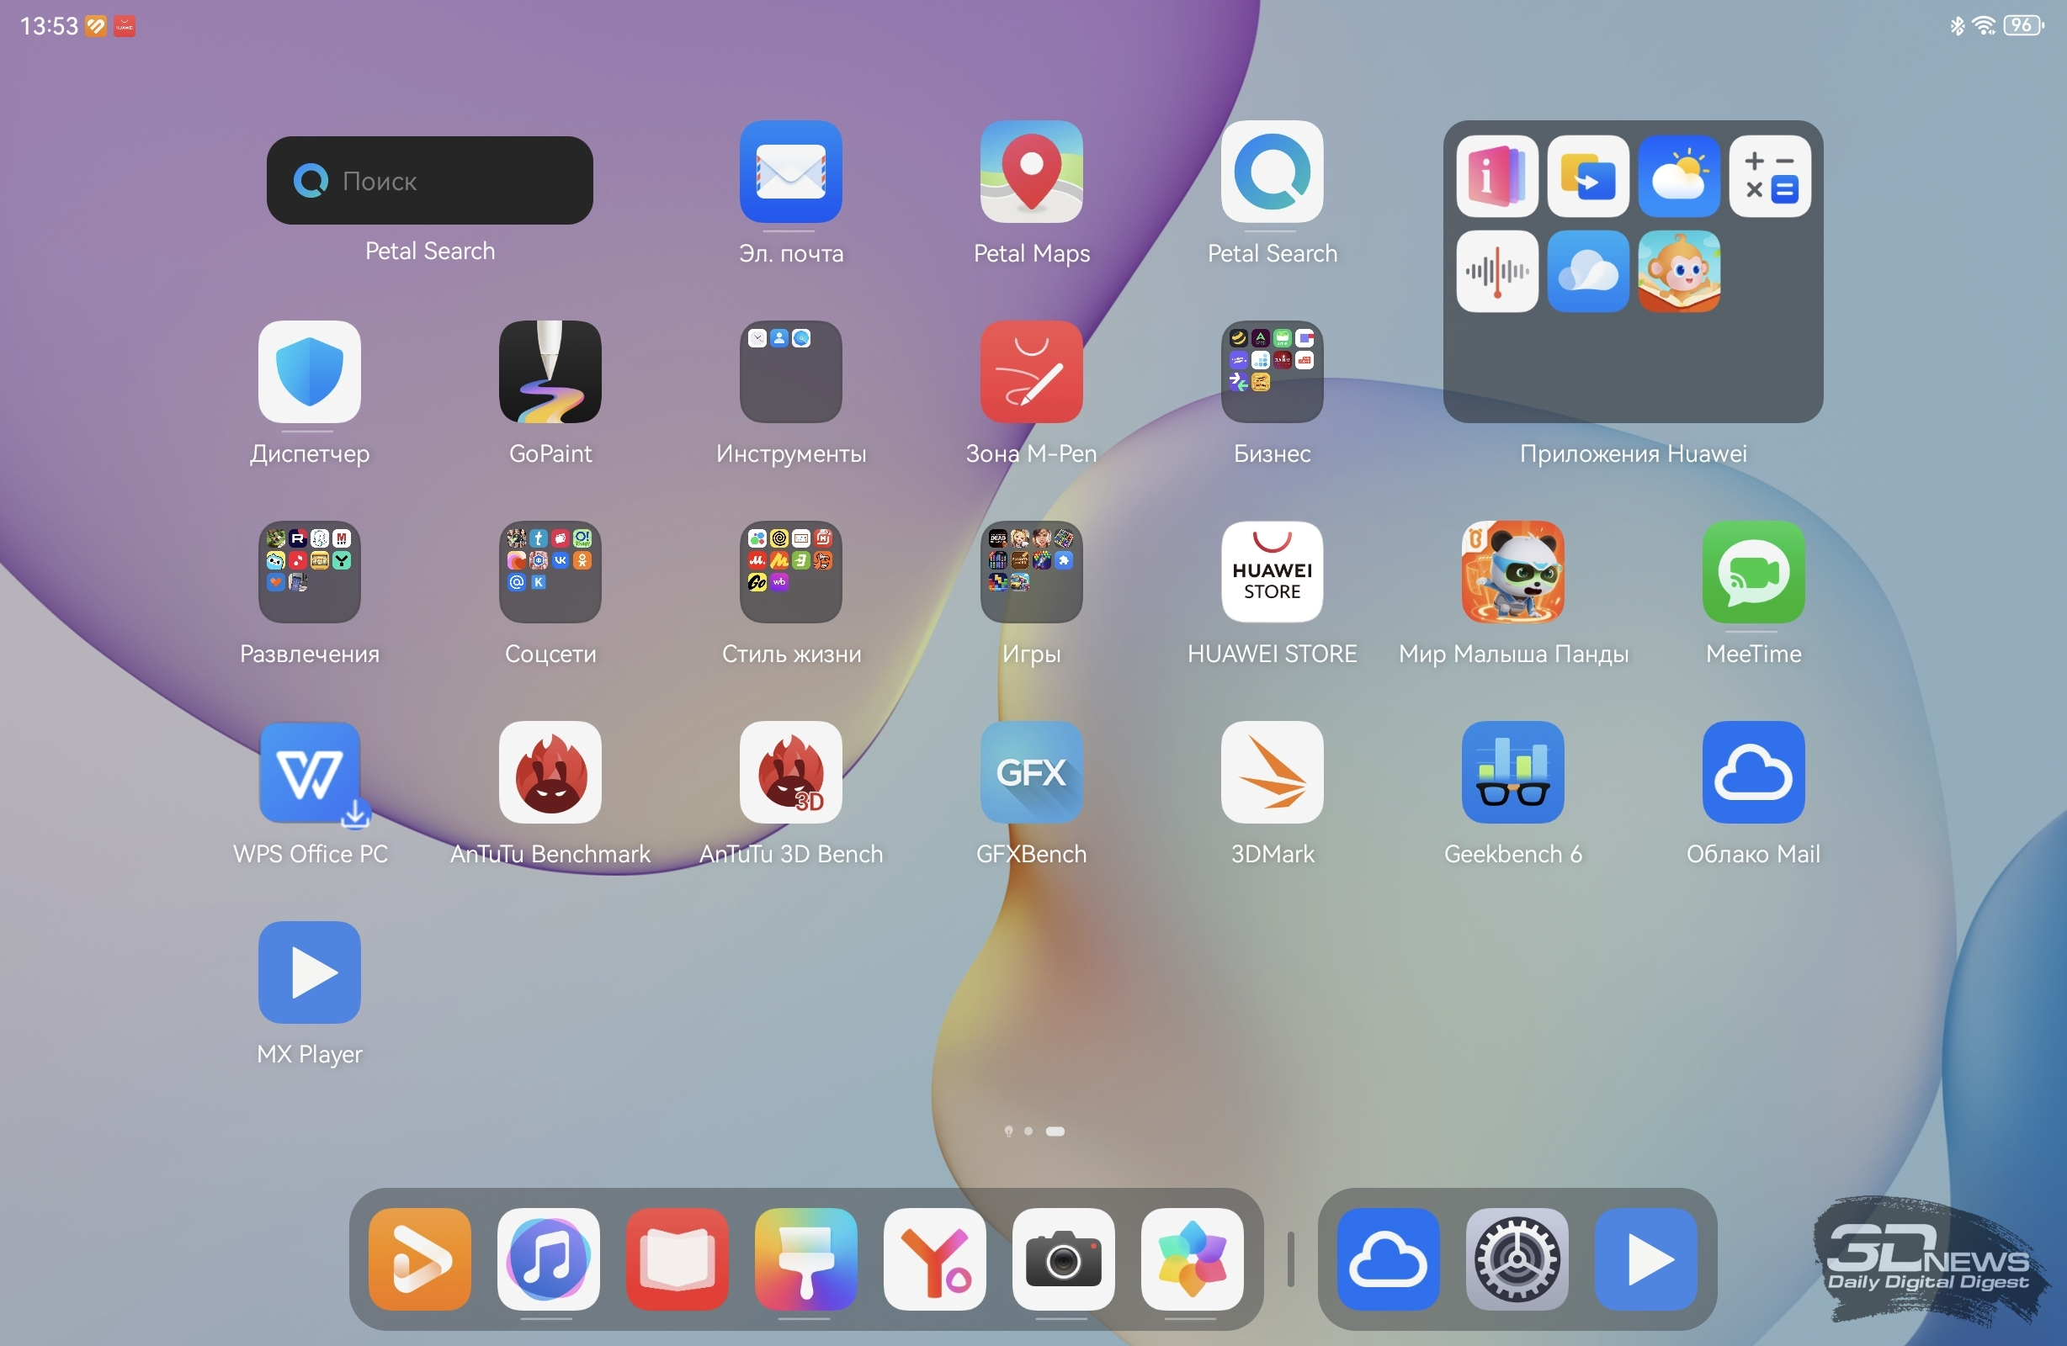Launch 3DMark benchmark
Viewport: 2067px width, 1346px height.
pyautogui.click(x=1272, y=772)
